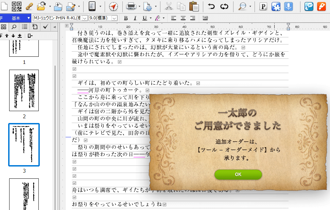Open the page setup gear icon
This screenshot has width=330, height=210.
(x=147, y=6)
